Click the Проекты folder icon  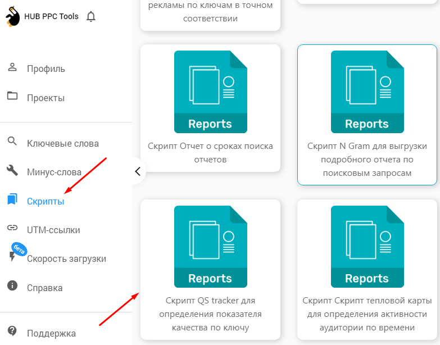(12, 96)
